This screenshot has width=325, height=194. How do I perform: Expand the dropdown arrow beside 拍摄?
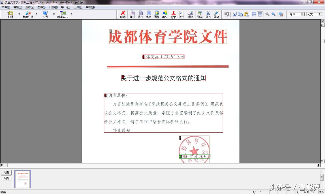pos(19,14)
